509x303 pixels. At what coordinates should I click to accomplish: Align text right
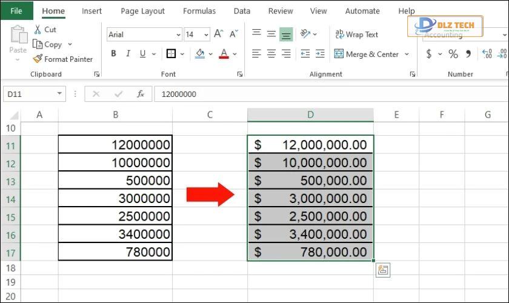286,53
